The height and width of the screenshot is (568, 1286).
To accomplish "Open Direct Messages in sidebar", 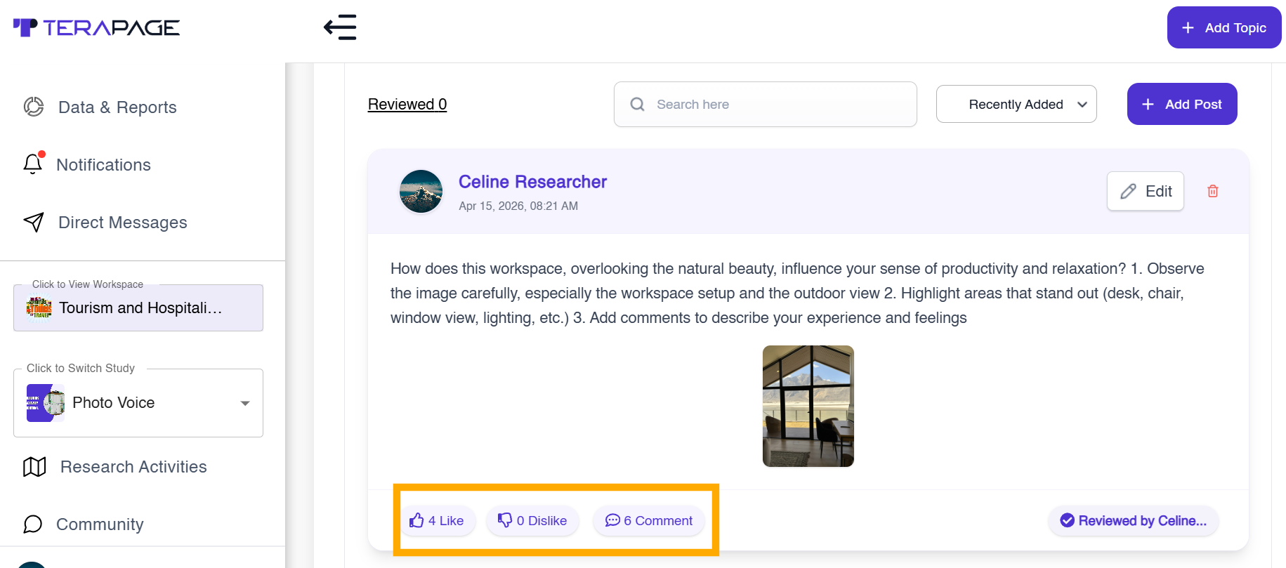I will point(122,223).
